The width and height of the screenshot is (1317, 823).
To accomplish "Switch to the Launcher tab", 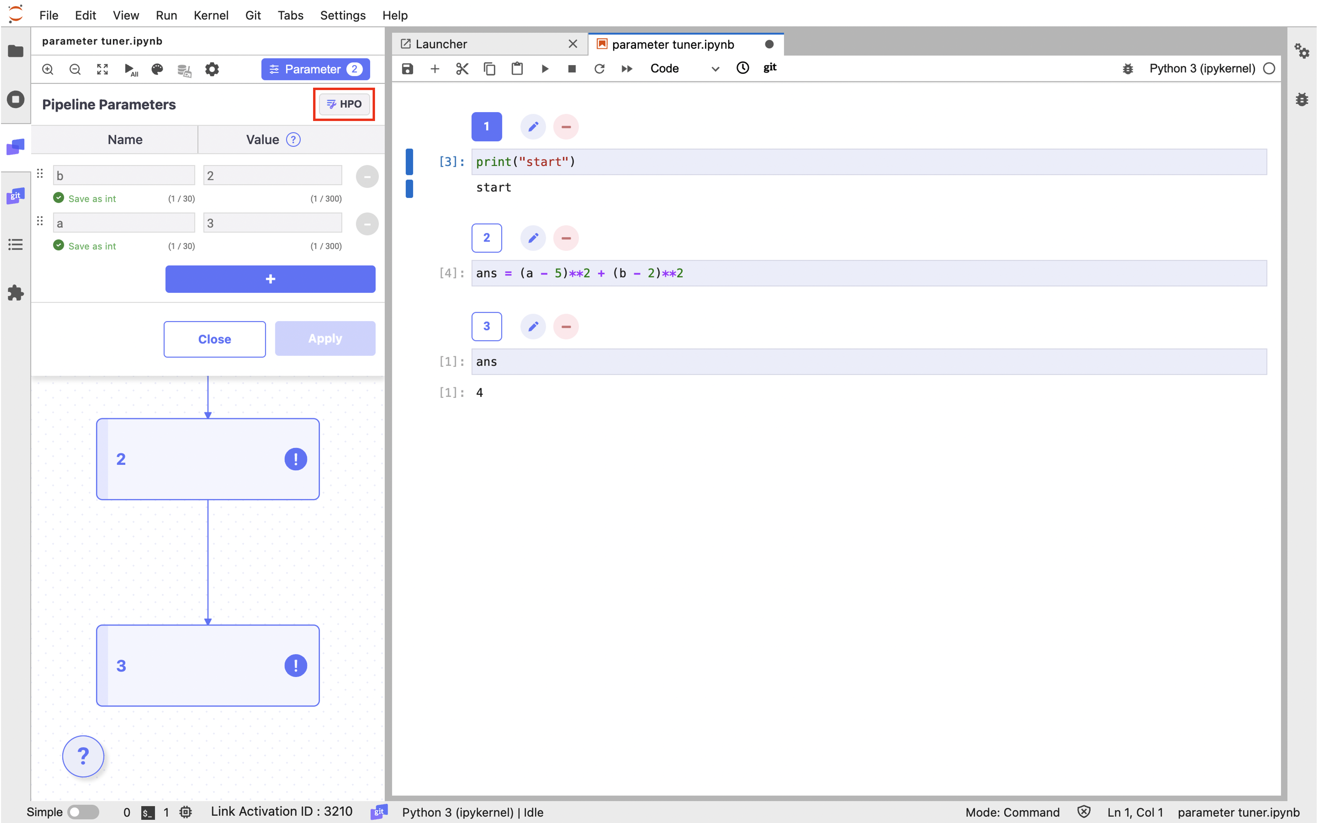I will point(441,44).
